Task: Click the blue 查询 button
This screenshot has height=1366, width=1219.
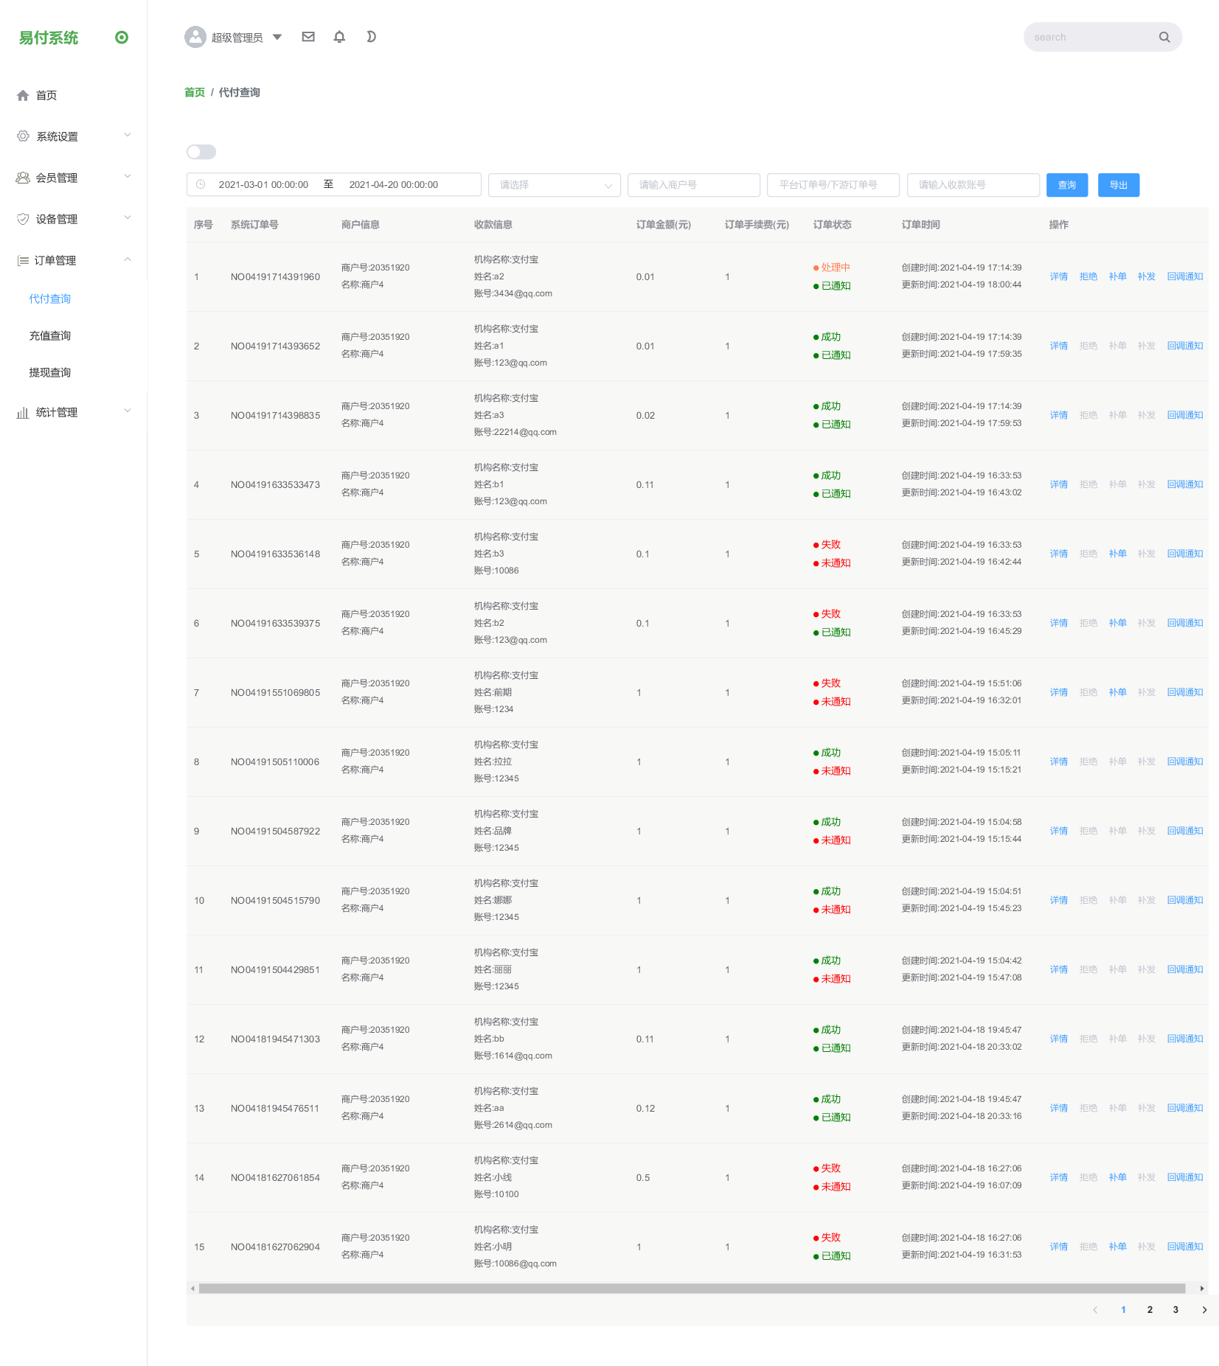Action: coord(1066,185)
